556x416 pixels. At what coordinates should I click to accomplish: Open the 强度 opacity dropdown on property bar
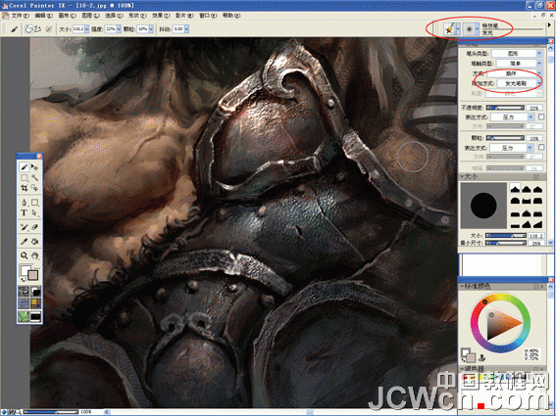click(x=119, y=29)
